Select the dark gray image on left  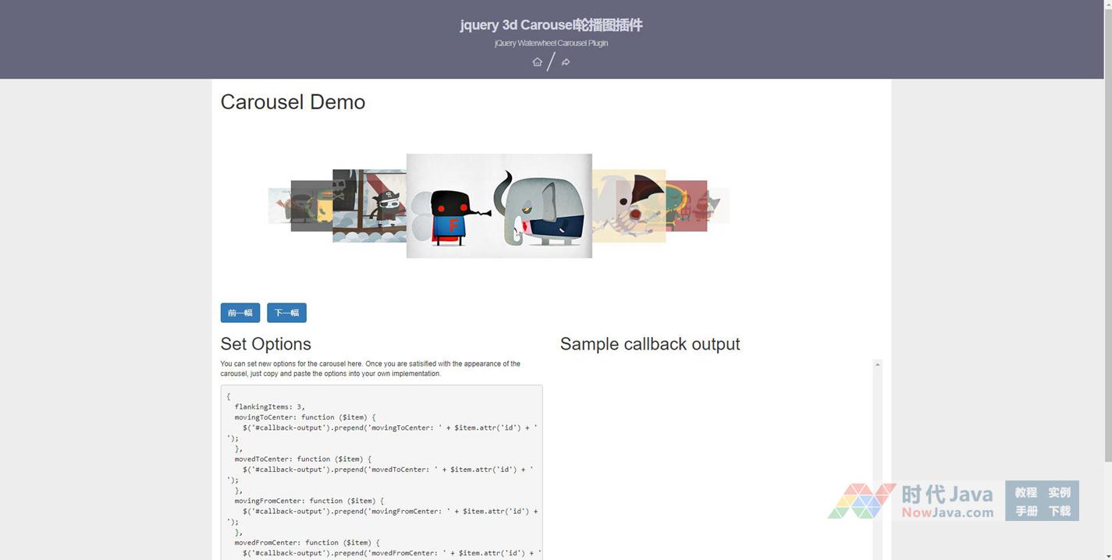click(x=311, y=206)
